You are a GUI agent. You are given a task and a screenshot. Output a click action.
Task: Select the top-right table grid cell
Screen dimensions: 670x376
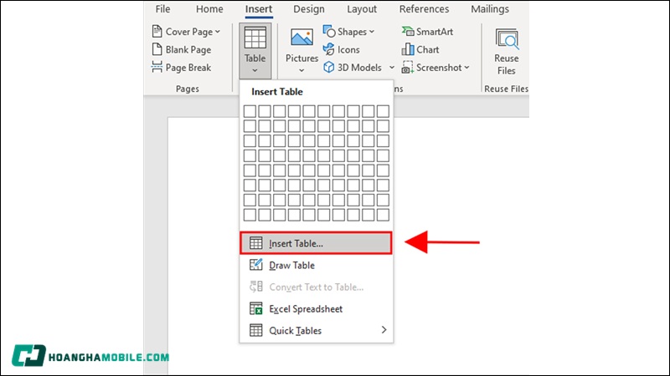point(383,111)
